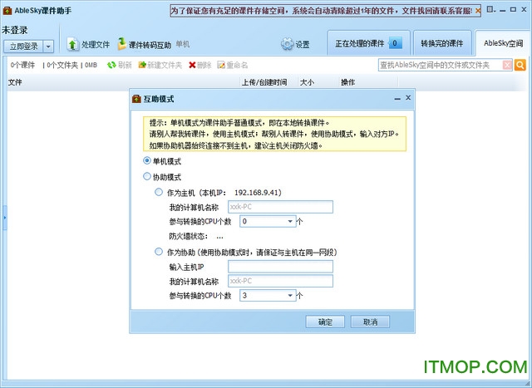The height and width of the screenshot is (388, 532).
Task: Switch to 正在处理的课件 tab
Action: click(369, 43)
